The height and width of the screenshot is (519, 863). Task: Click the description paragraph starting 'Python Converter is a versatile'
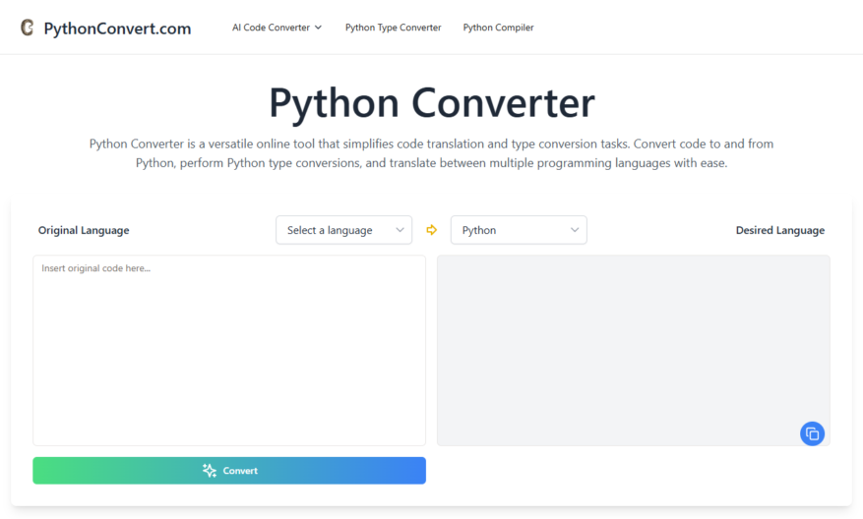431,153
